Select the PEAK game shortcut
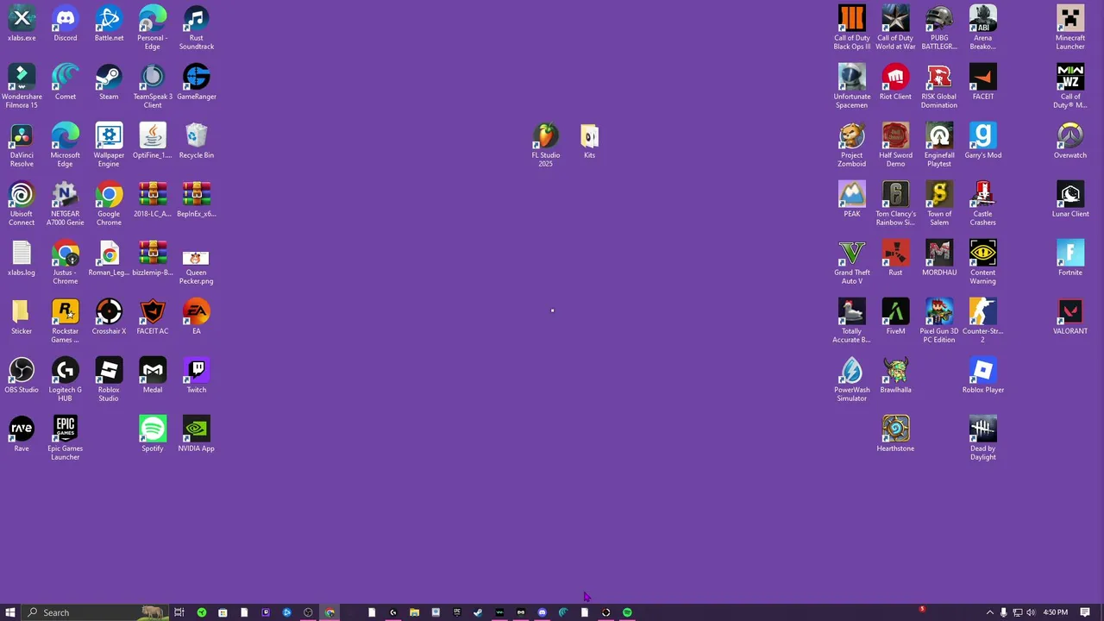This screenshot has height=621, width=1104. tap(852, 199)
